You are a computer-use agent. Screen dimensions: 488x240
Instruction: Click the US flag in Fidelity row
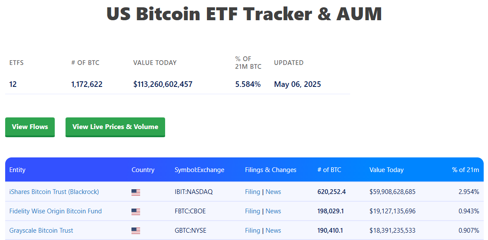(136, 212)
